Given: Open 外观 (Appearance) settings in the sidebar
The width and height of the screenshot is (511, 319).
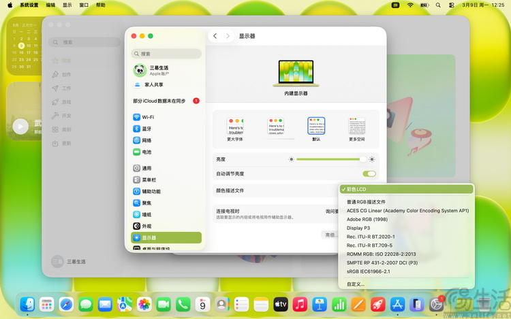Looking at the screenshot, I should pos(166,226).
